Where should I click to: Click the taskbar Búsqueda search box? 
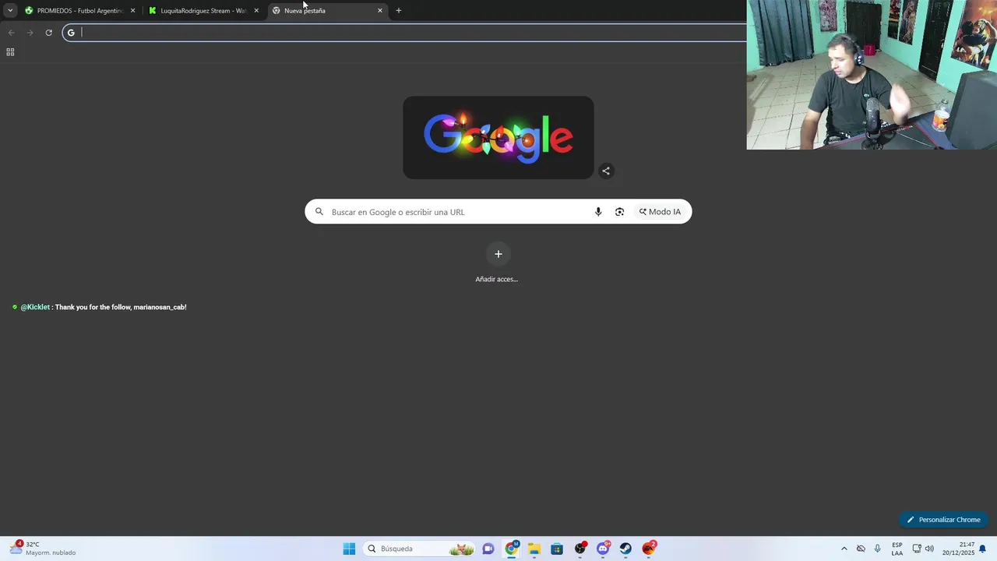[x=421, y=549]
